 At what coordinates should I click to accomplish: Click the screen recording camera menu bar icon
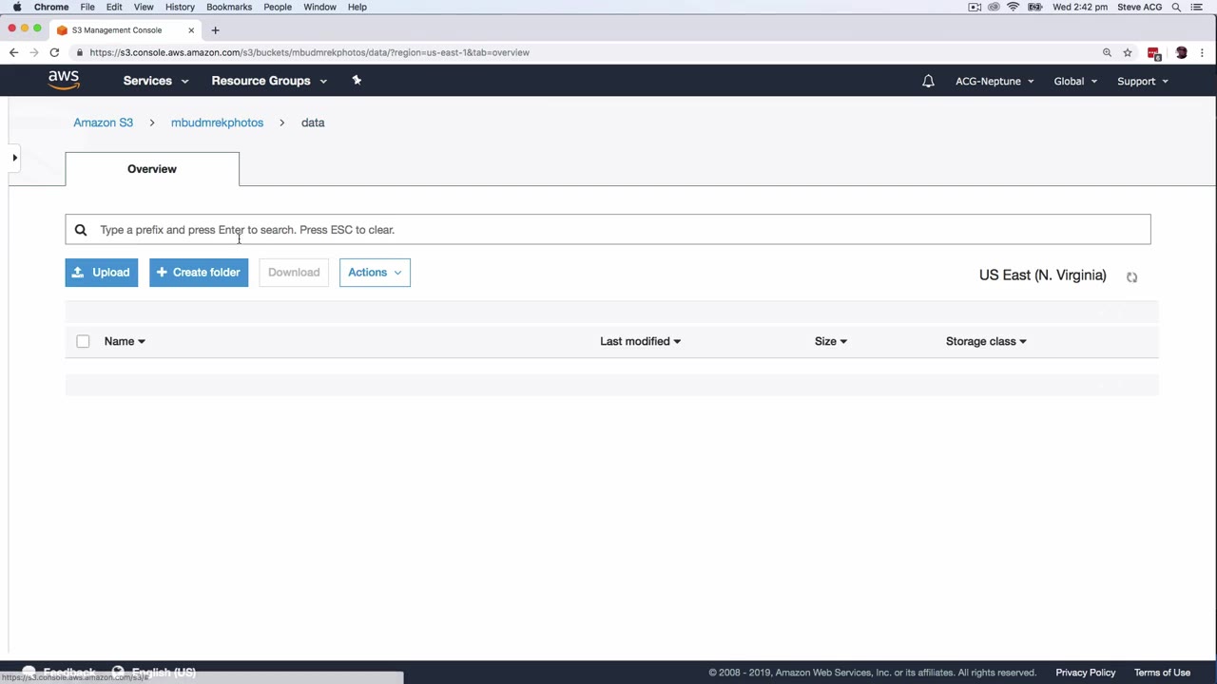[975, 7]
